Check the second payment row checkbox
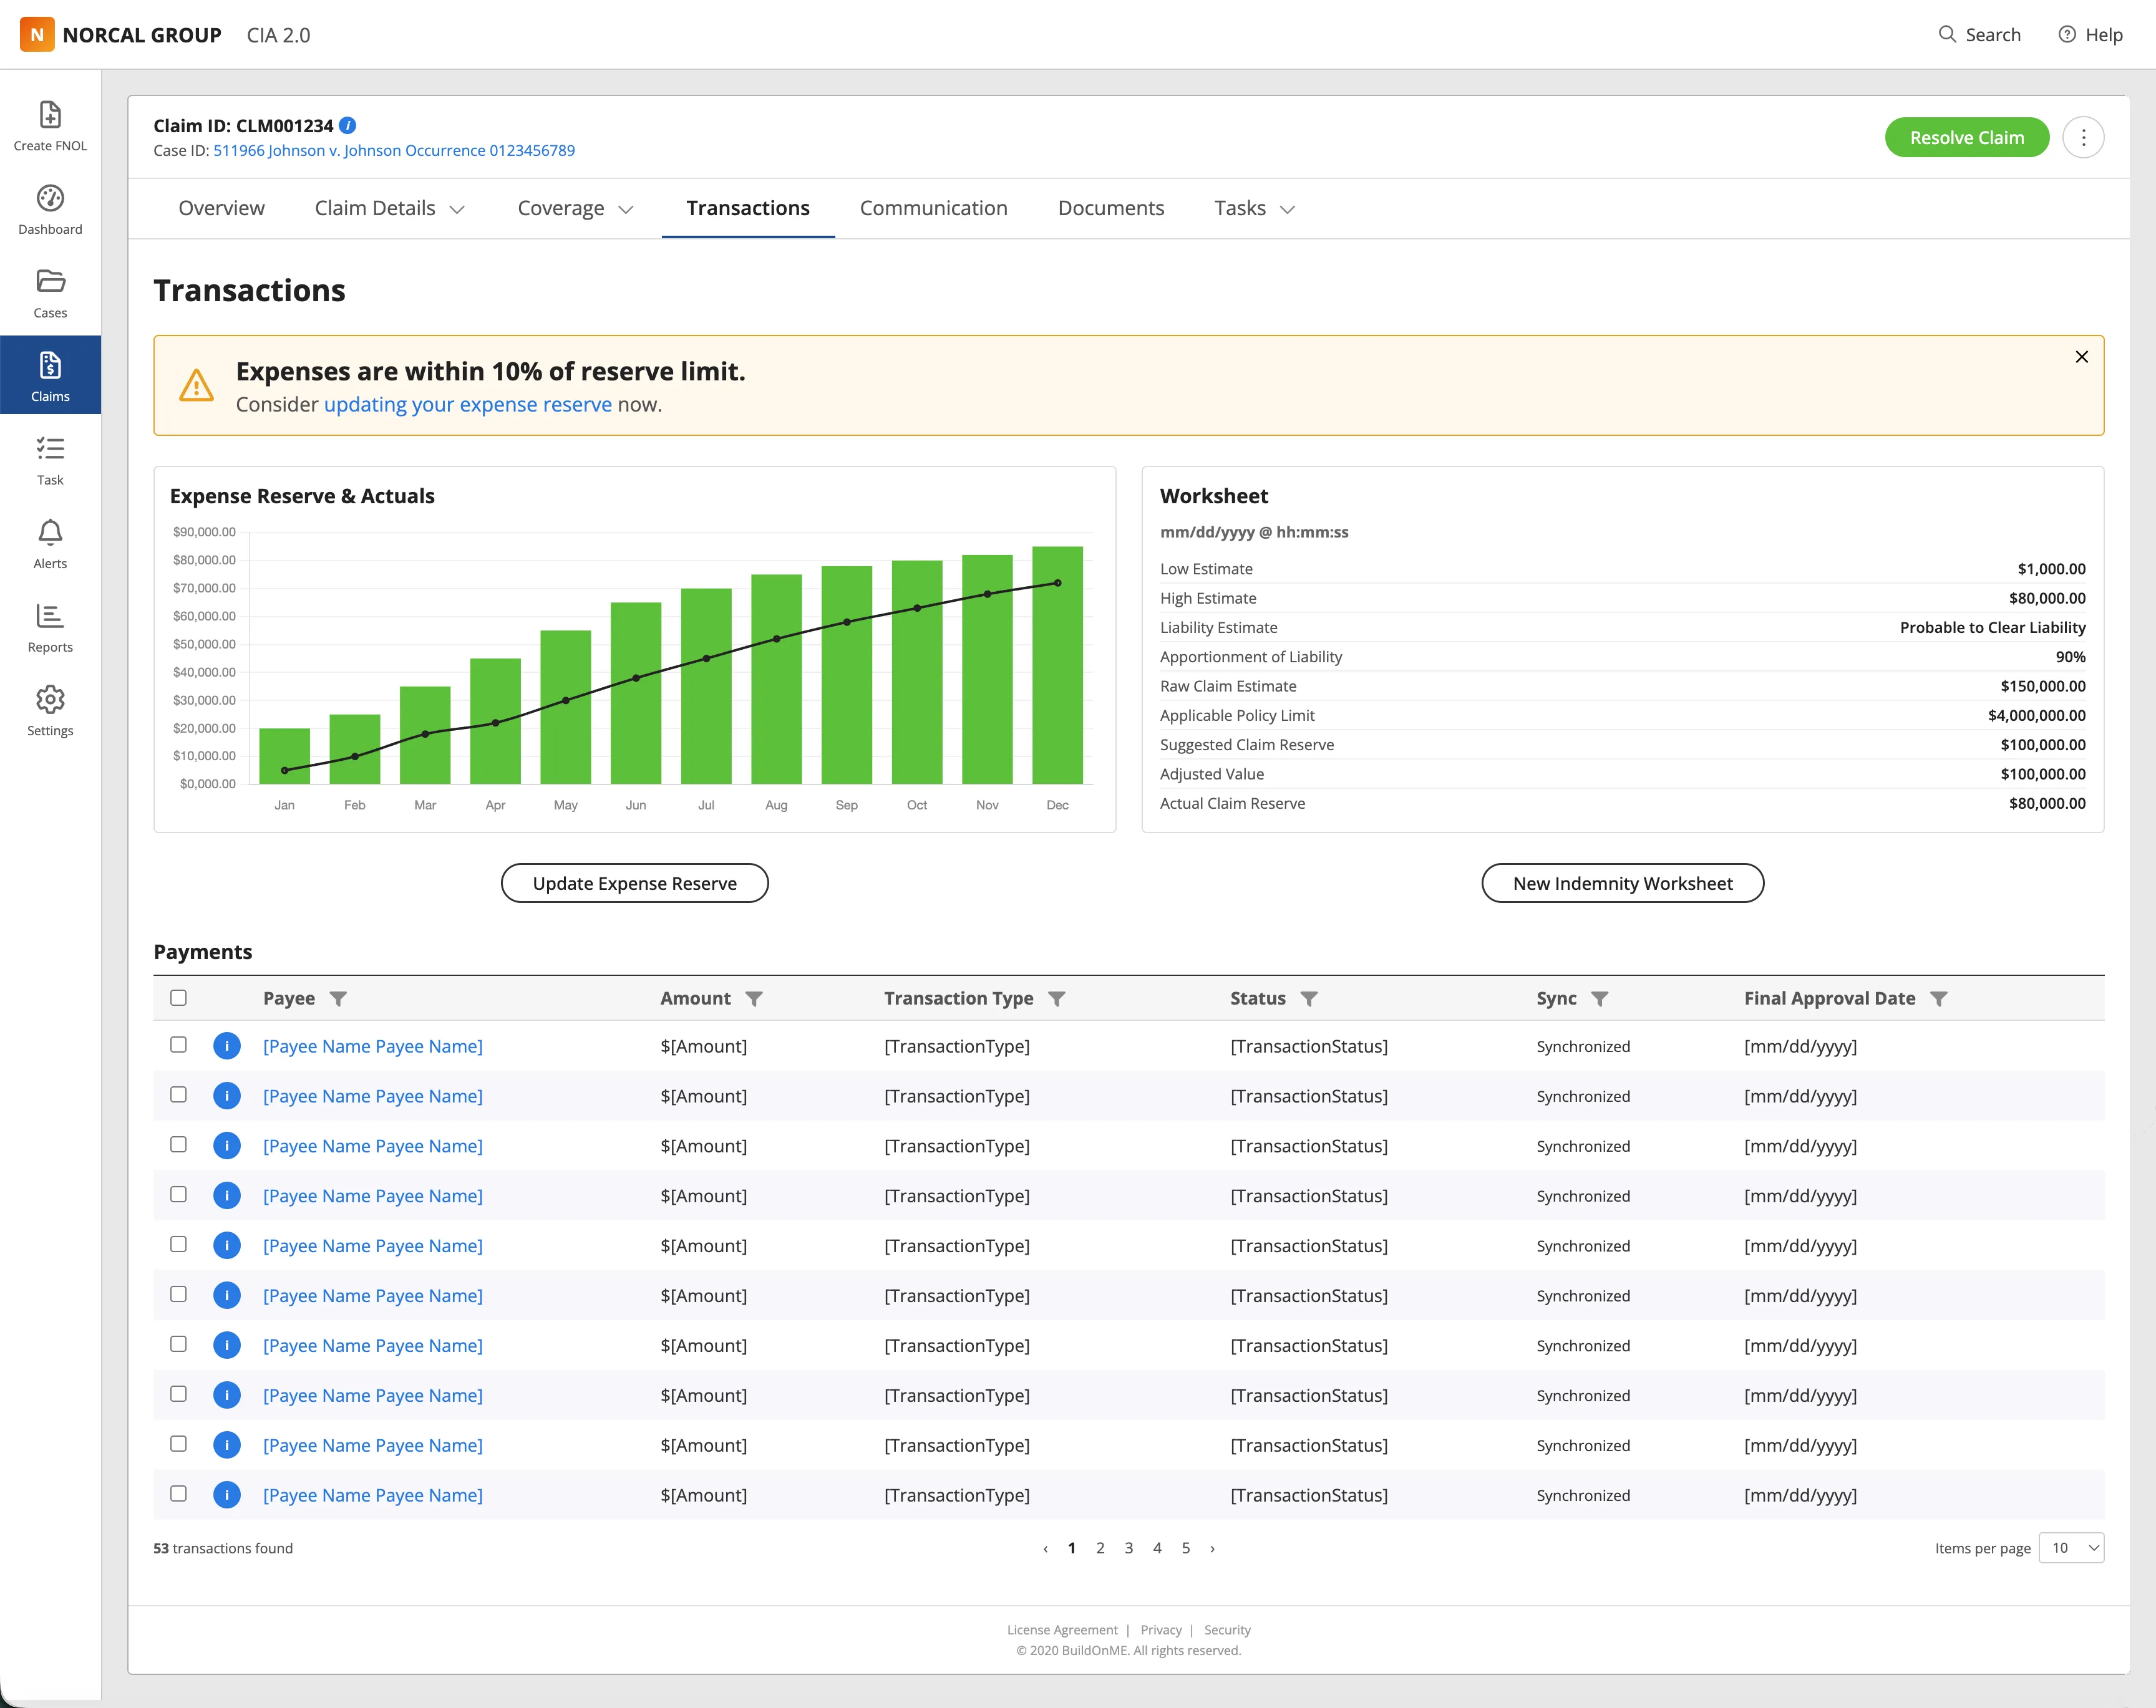Screen dimensions: 2156x1708 tap(178, 1094)
